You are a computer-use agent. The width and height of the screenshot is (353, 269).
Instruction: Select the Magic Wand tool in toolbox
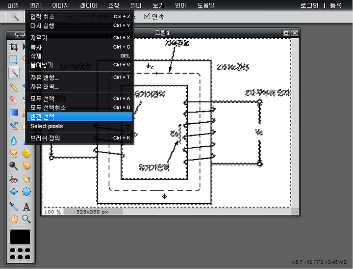point(14,73)
